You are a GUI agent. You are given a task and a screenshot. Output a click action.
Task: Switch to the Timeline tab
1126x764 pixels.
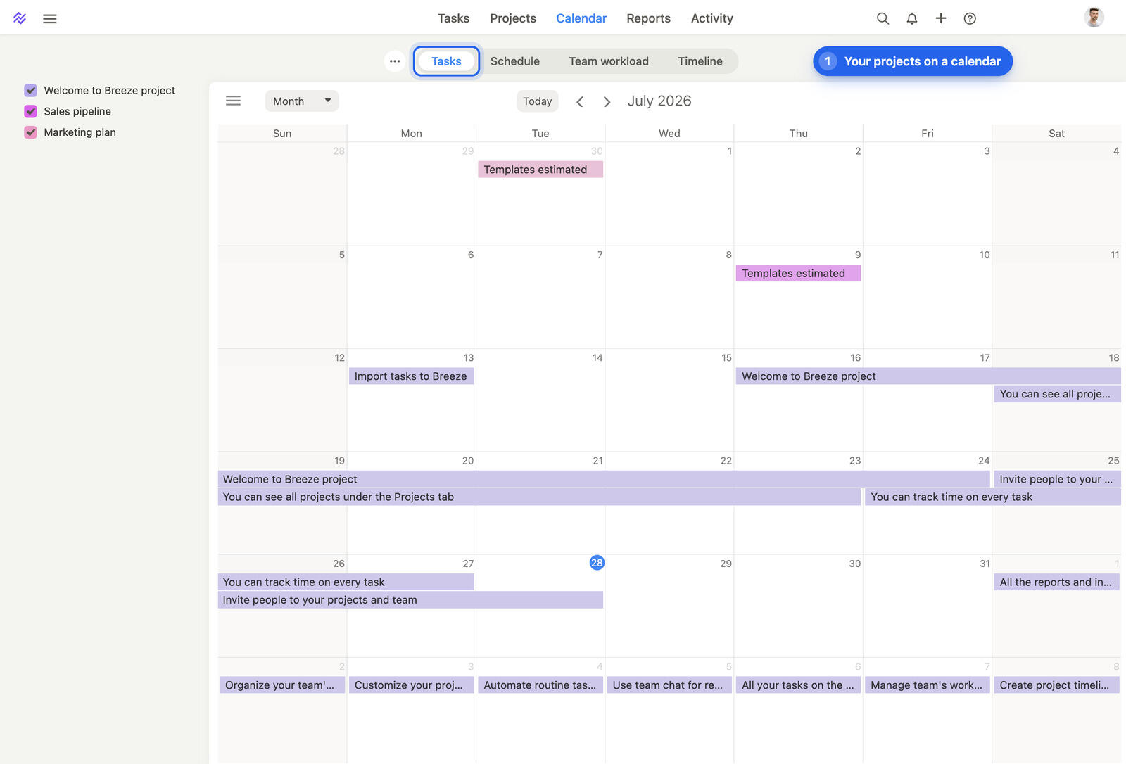coord(700,61)
